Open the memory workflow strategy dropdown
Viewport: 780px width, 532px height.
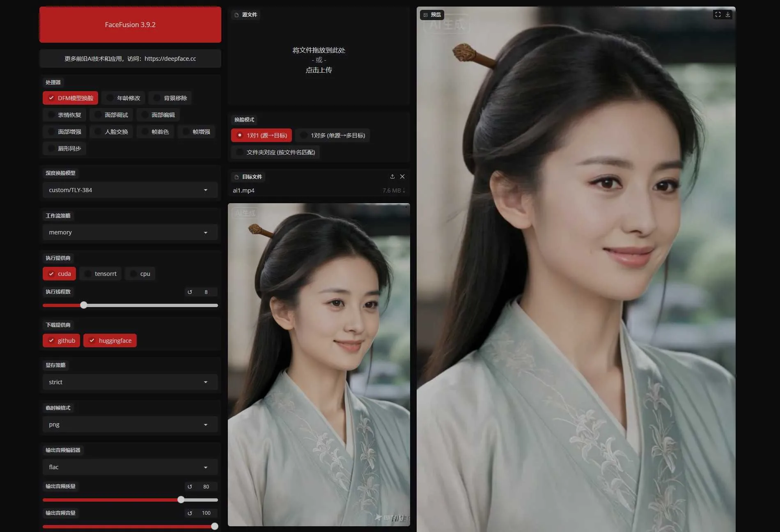pos(130,232)
